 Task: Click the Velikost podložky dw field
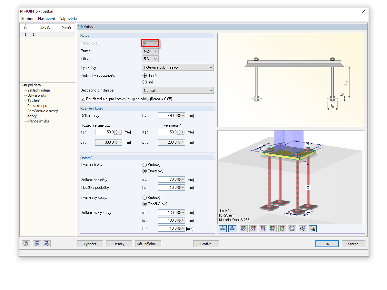tap(168, 179)
